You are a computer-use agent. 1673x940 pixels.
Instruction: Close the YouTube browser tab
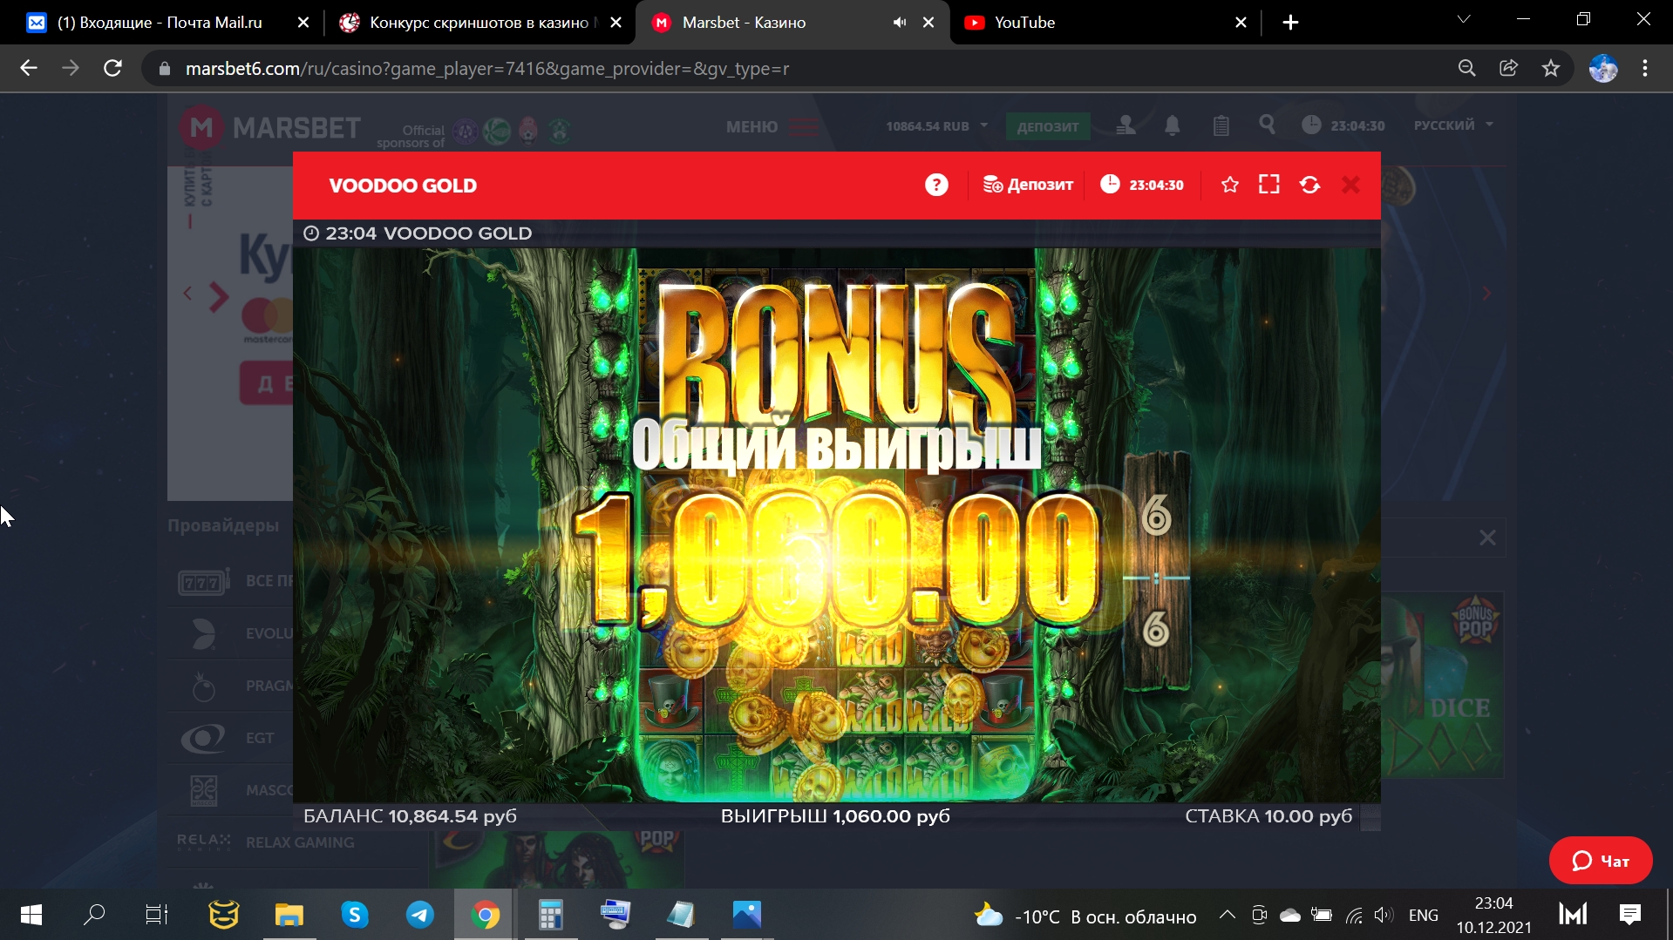click(x=1241, y=23)
